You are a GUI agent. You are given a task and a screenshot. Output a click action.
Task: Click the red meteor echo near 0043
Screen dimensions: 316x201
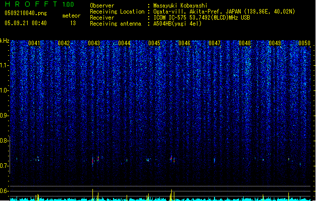[x=93, y=161]
